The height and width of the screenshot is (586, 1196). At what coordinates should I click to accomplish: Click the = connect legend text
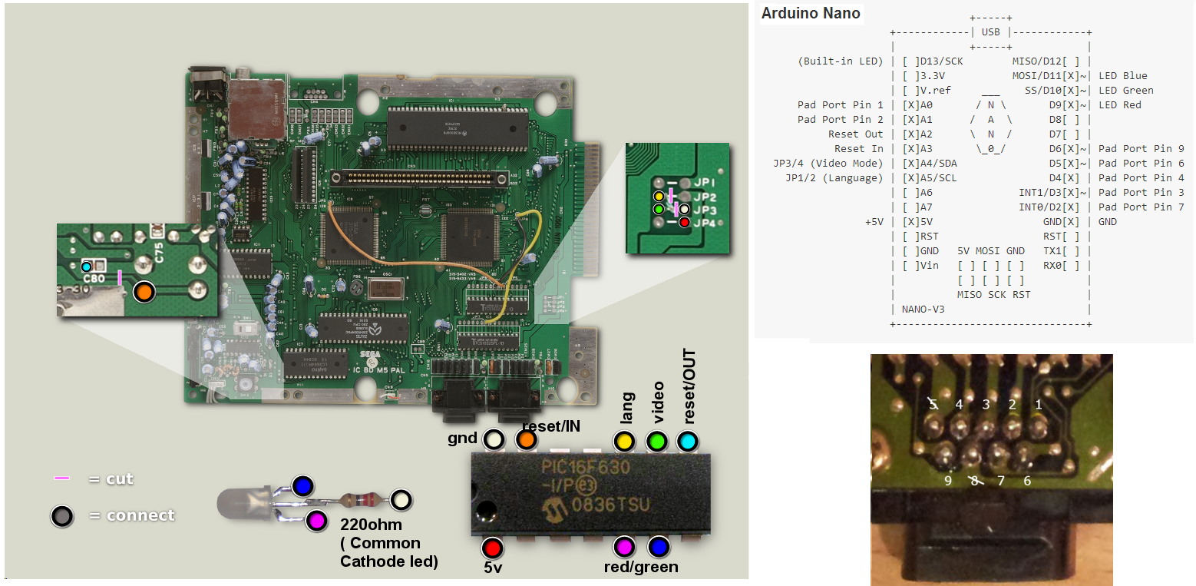pyautogui.click(x=131, y=515)
